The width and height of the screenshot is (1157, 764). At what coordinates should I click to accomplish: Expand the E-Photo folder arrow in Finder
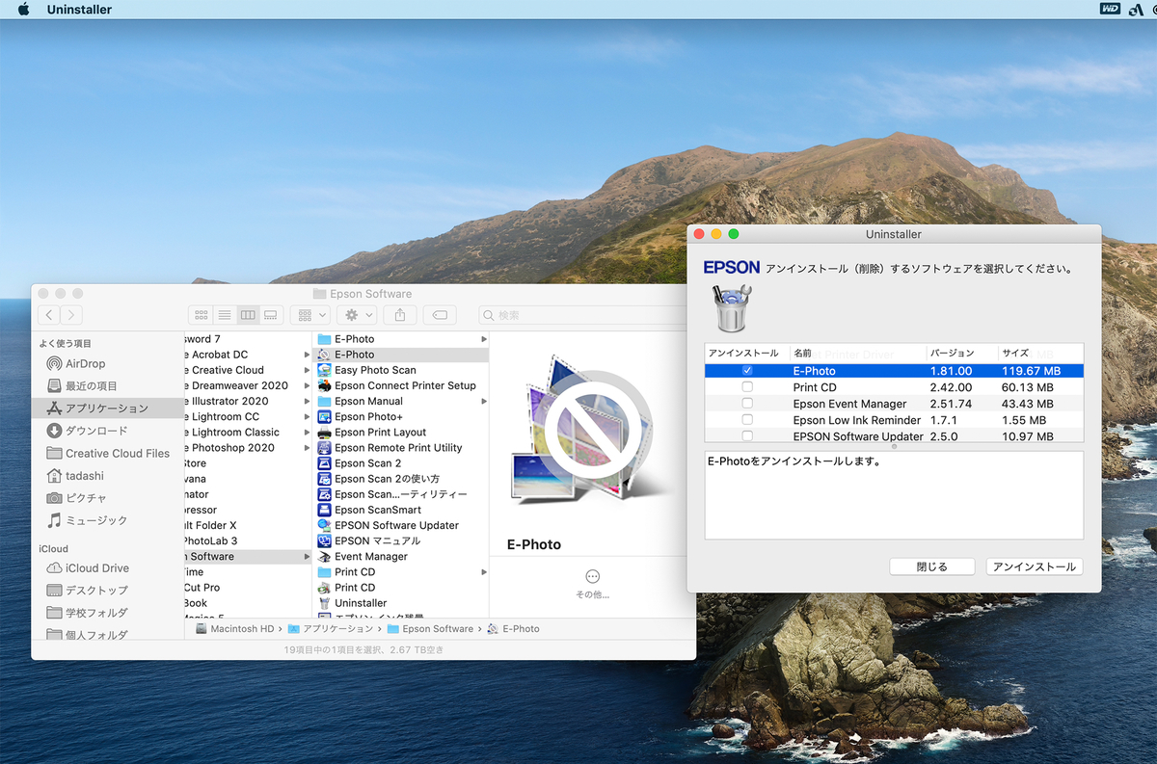[x=483, y=339]
